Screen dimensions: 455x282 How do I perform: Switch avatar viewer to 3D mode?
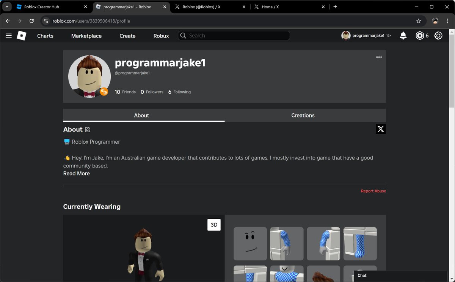pos(214,224)
